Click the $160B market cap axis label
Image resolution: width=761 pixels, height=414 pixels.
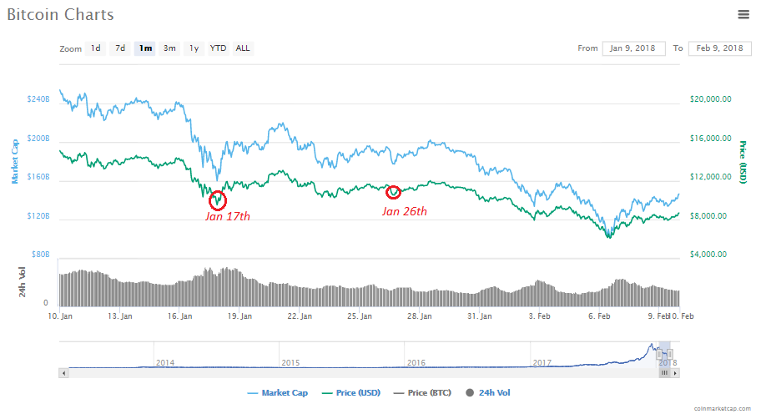(x=38, y=177)
